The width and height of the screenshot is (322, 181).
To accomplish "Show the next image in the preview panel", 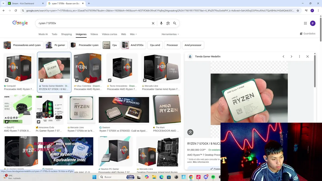I will 291,57.
